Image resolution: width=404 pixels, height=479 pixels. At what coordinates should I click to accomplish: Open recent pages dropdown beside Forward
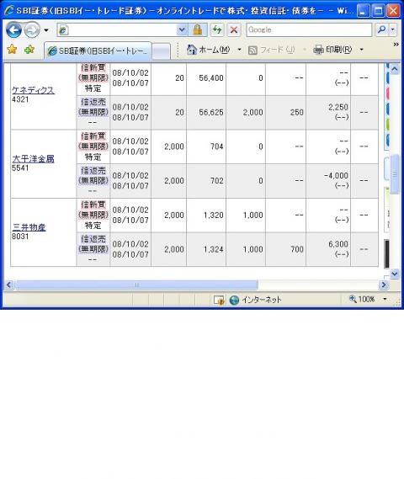click(46, 30)
